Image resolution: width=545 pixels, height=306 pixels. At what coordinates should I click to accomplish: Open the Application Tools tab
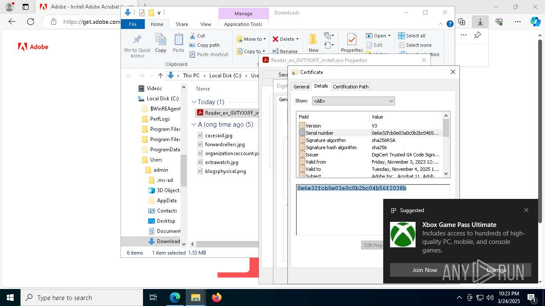tap(243, 24)
